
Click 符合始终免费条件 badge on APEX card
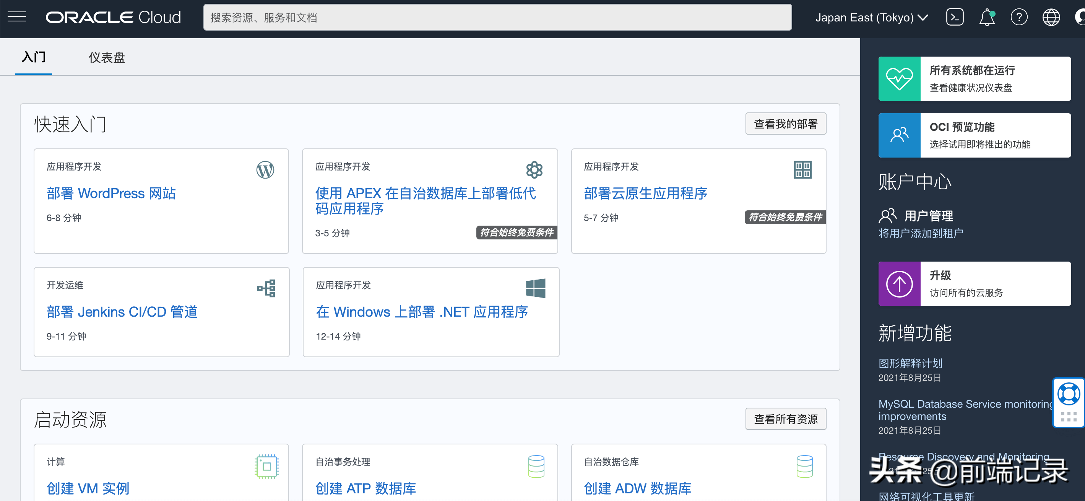tap(517, 232)
